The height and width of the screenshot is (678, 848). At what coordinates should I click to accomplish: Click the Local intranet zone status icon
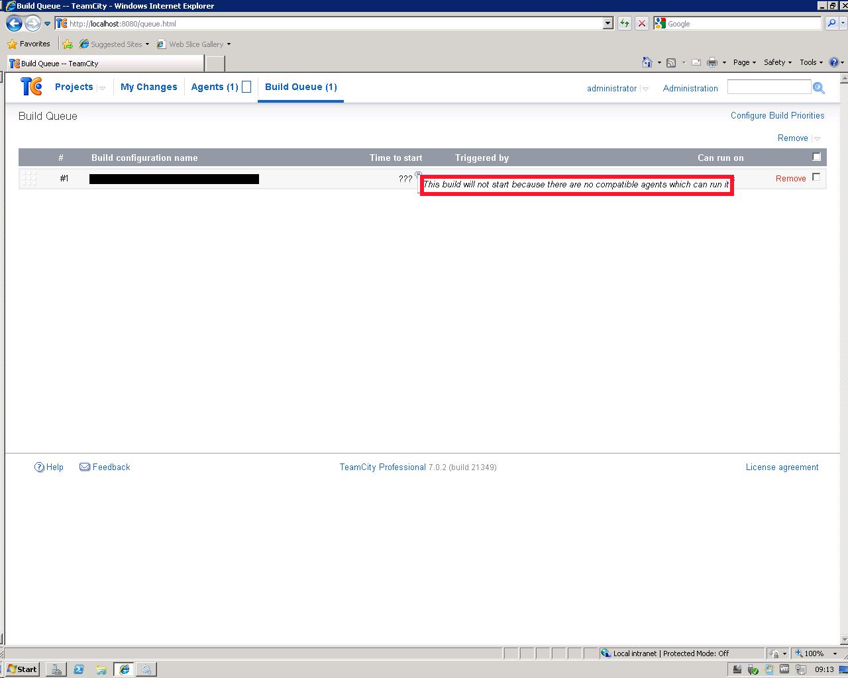pyautogui.click(x=606, y=653)
